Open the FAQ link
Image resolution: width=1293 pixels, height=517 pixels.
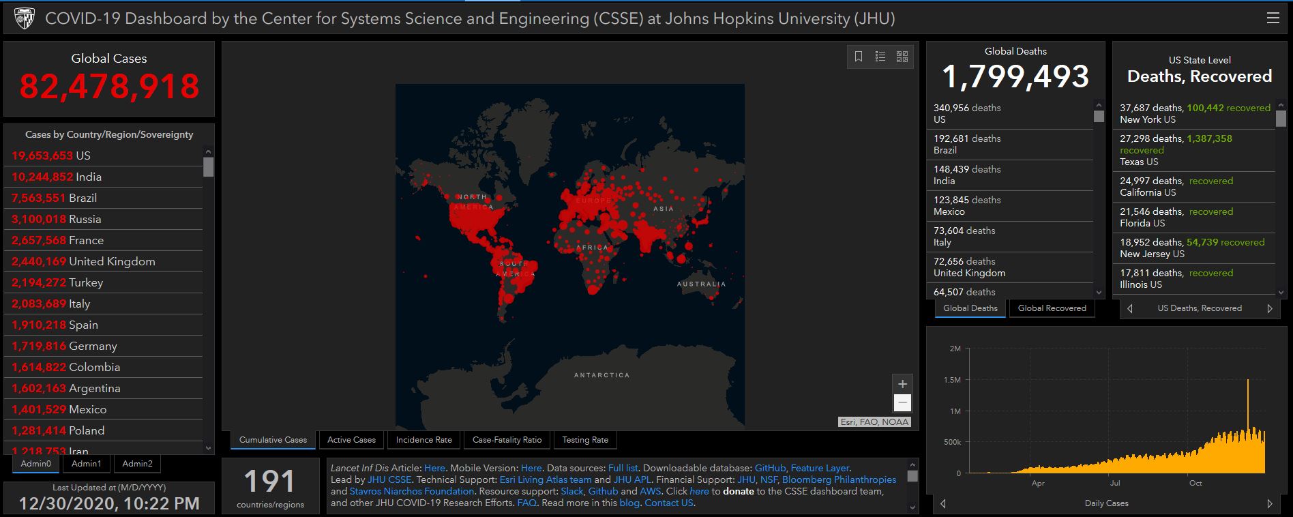(x=526, y=503)
